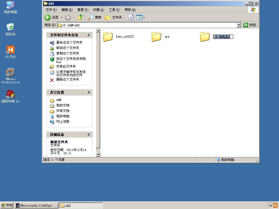Screen dimensions: 279x209
Task: Open Back button history dropdown arrow
Action: pos(62,17)
